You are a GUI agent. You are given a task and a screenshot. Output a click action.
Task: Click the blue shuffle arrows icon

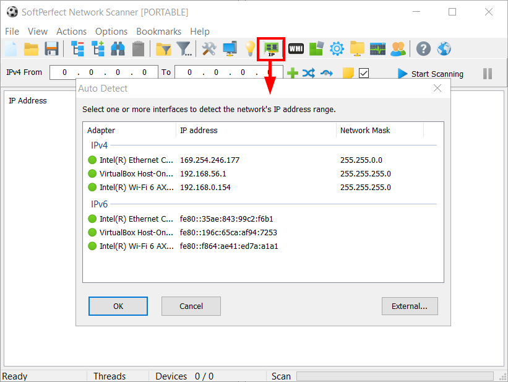pos(309,73)
